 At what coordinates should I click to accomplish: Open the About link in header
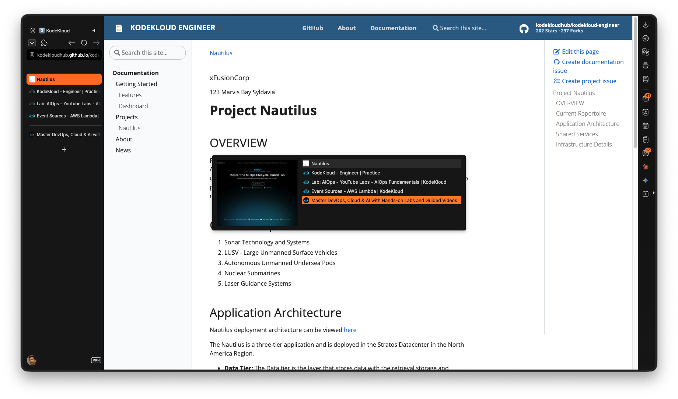coord(347,28)
